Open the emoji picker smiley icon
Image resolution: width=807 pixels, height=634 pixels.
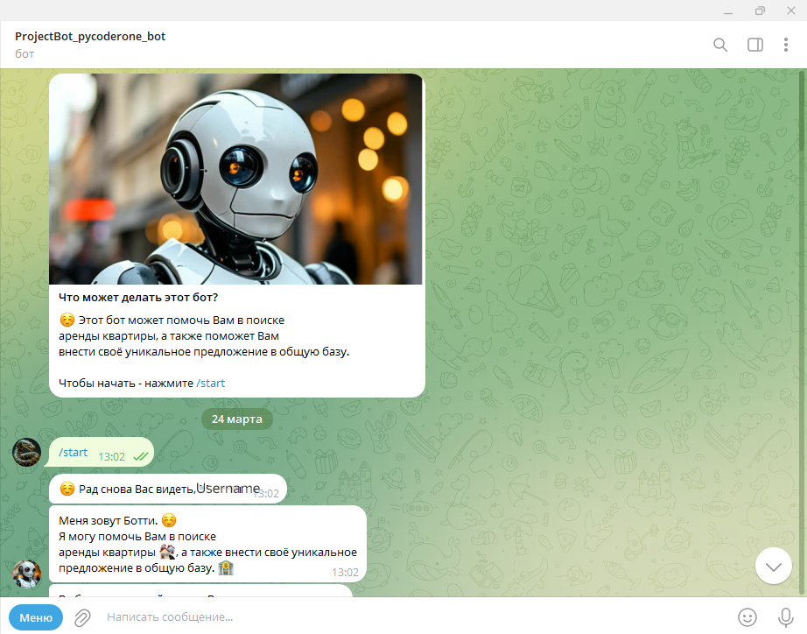pyautogui.click(x=747, y=616)
